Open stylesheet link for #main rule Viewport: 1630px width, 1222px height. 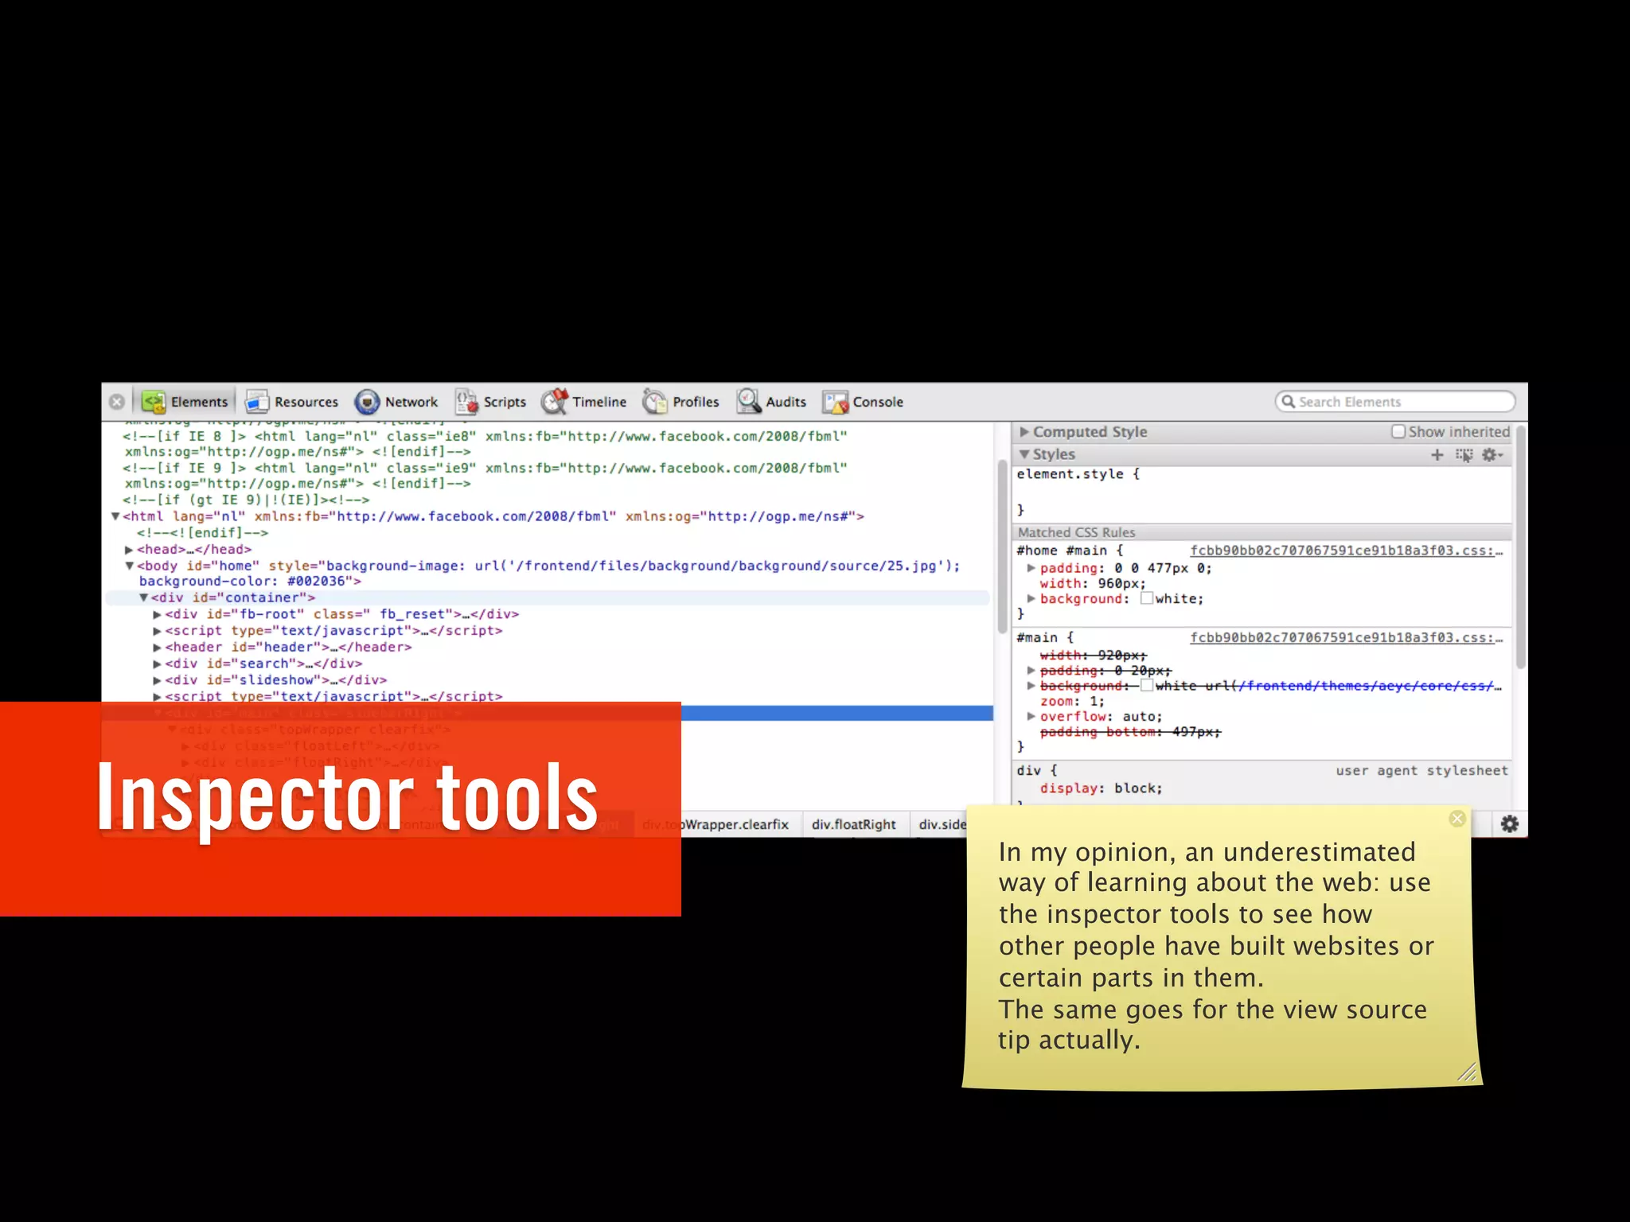click(1347, 638)
